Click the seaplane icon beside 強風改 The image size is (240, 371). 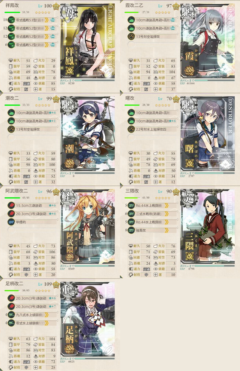click(x=131, y=230)
